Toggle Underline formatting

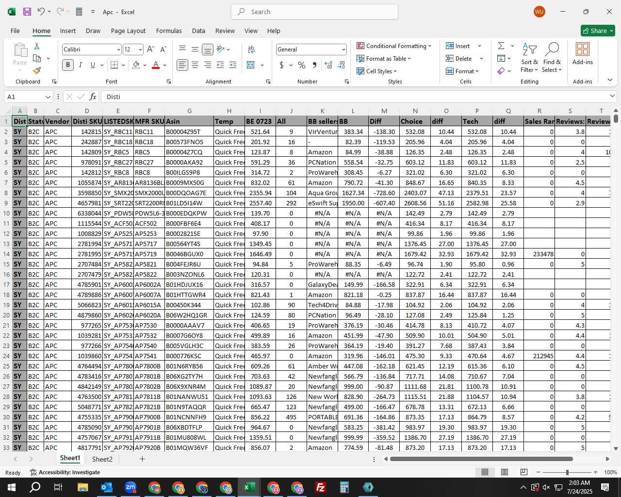tap(93, 65)
